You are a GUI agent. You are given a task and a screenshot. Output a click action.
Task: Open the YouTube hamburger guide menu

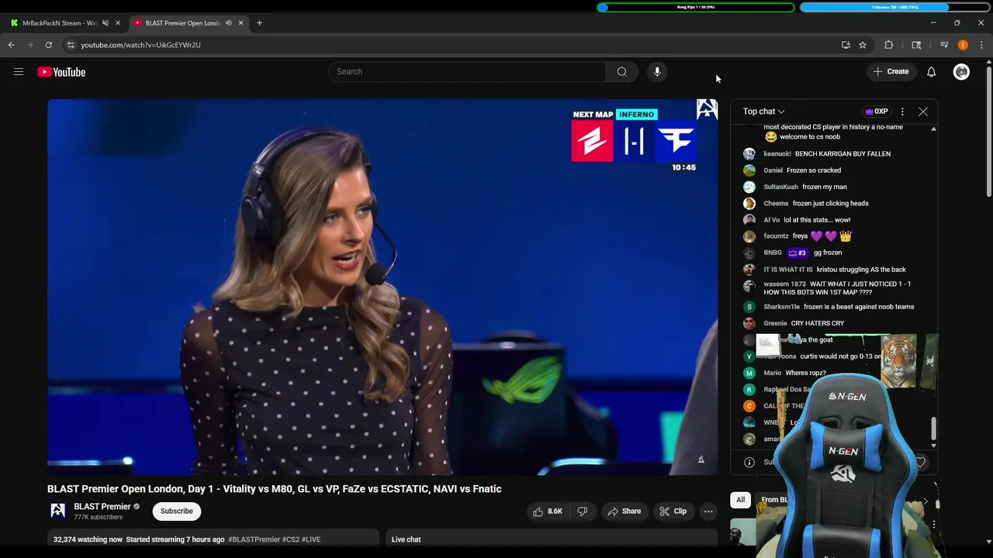[x=19, y=72]
